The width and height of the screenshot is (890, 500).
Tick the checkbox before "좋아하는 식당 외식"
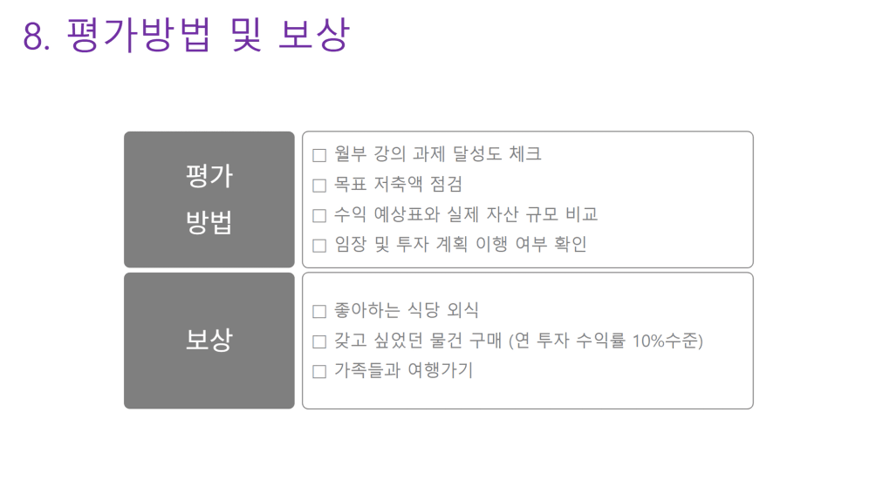[319, 312]
